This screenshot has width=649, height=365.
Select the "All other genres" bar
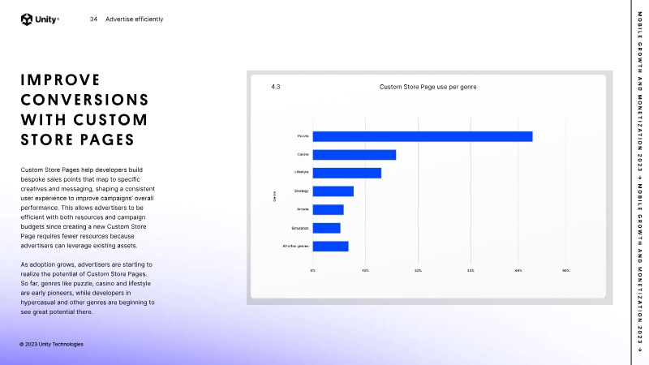point(330,247)
